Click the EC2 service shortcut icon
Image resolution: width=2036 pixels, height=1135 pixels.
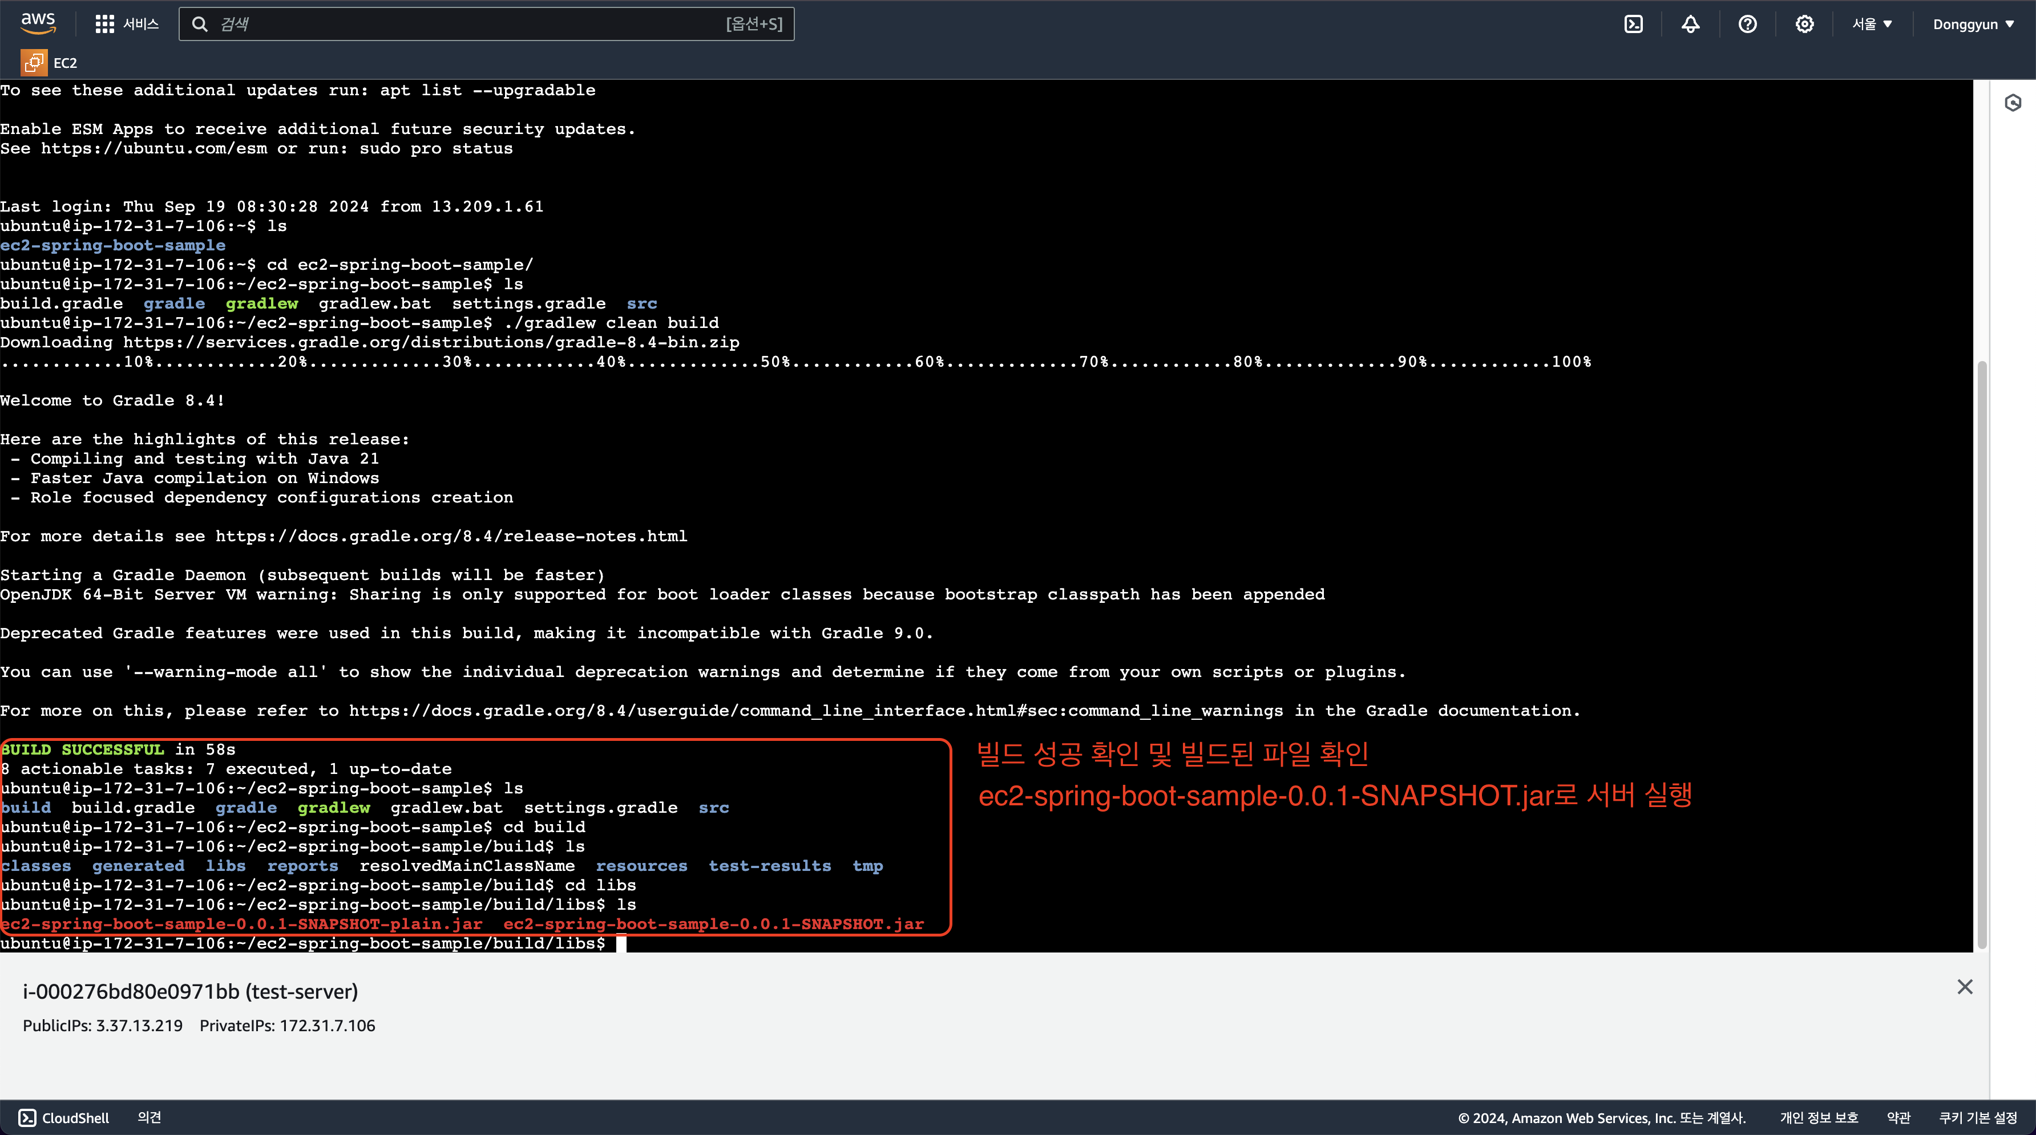point(33,62)
